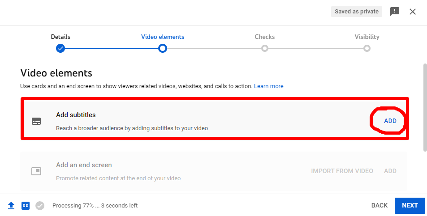
Task: Click the Saved as private badge
Action: click(357, 12)
